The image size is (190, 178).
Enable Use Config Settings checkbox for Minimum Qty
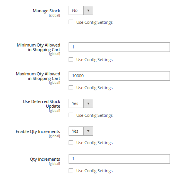(x=71, y=60)
